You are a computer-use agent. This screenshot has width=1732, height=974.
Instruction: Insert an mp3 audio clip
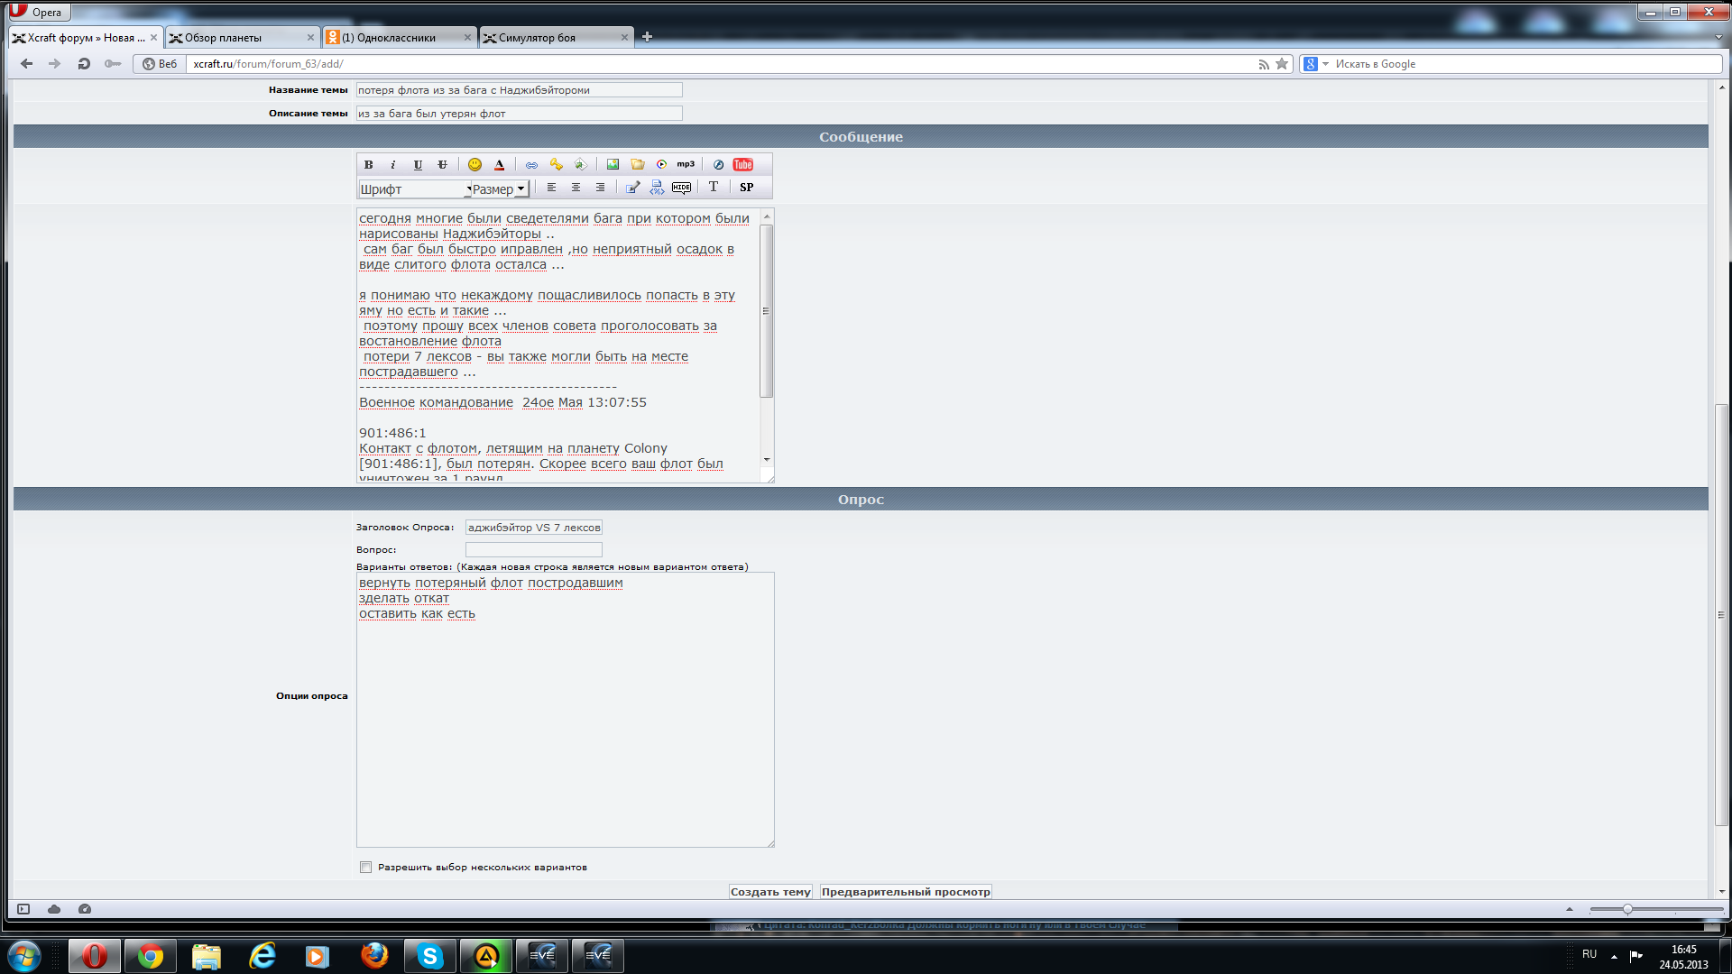686,165
